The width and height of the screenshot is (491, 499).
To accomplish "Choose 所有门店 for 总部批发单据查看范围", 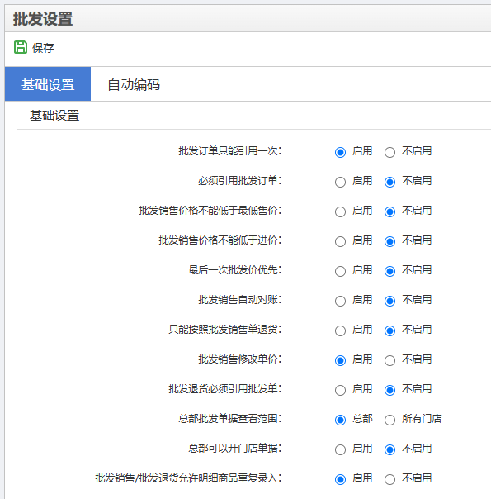I will (390, 420).
